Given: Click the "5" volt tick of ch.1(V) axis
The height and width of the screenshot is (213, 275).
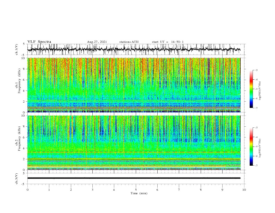Looking at the screenshot, I should (x=24, y=44).
